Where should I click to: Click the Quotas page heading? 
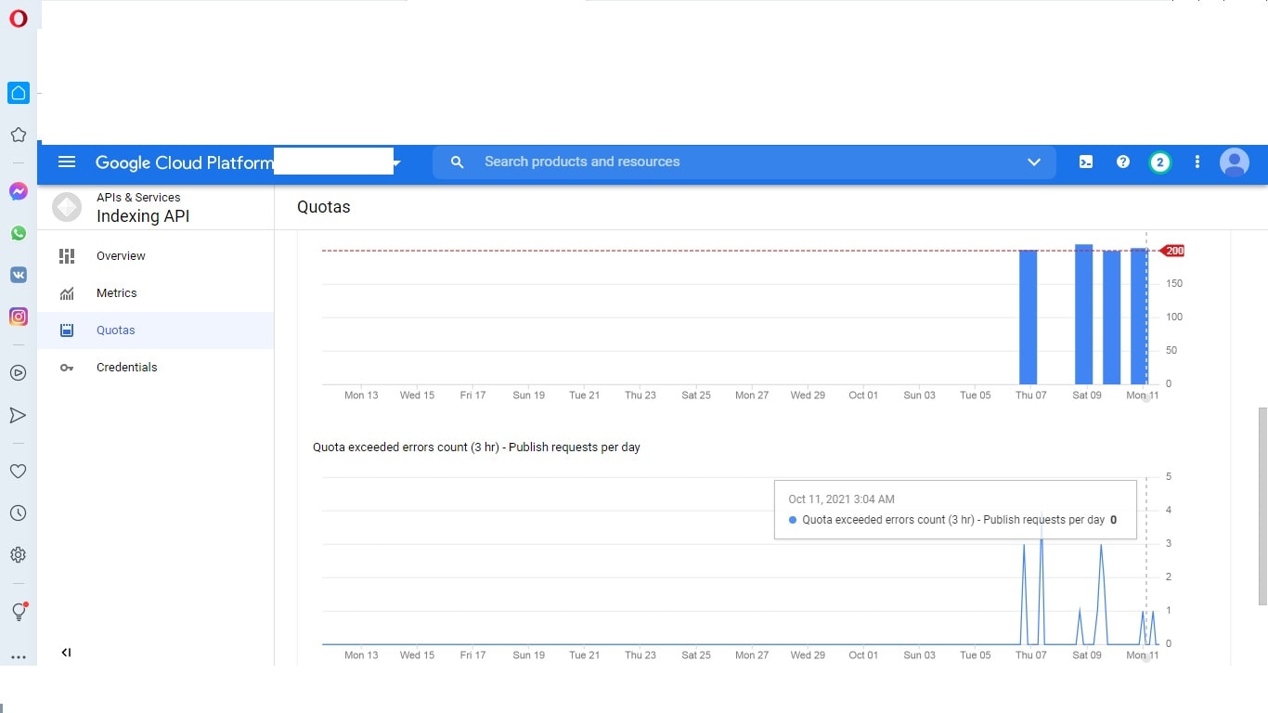click(324, 207)
